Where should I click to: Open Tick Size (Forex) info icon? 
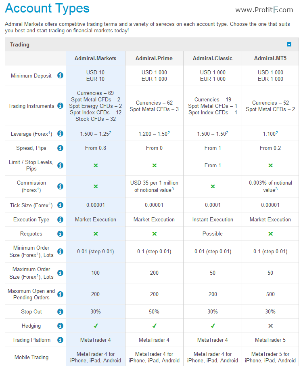(60, 205)
